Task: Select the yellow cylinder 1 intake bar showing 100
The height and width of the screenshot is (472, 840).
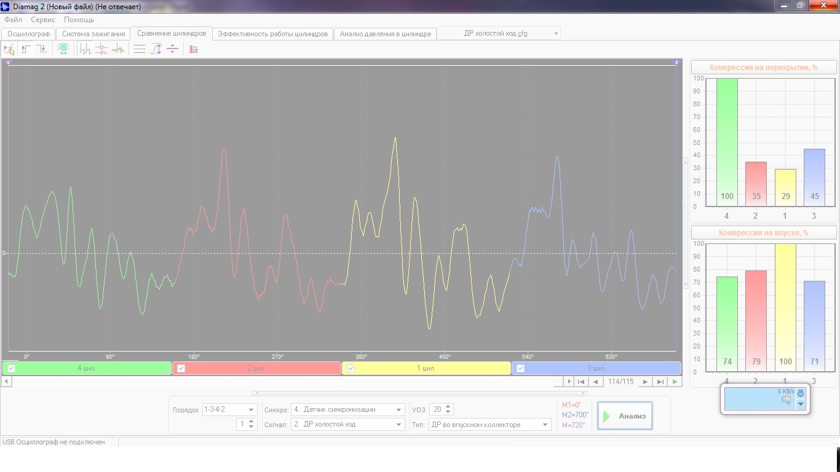Action: pos(785,307)
